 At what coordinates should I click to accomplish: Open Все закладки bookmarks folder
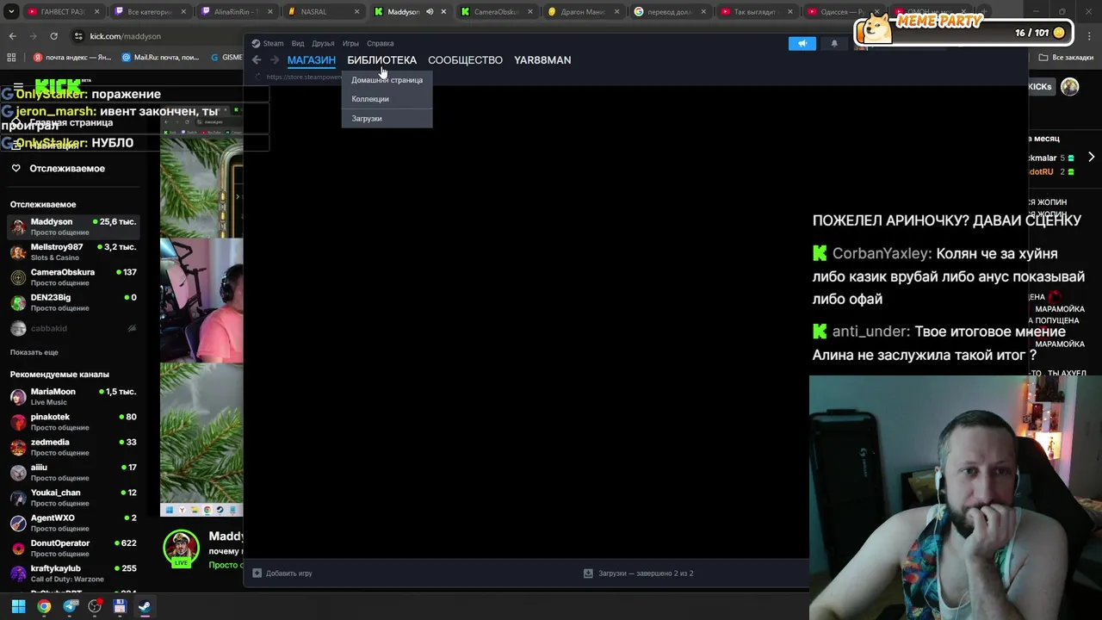click(x=1066, y=58)
